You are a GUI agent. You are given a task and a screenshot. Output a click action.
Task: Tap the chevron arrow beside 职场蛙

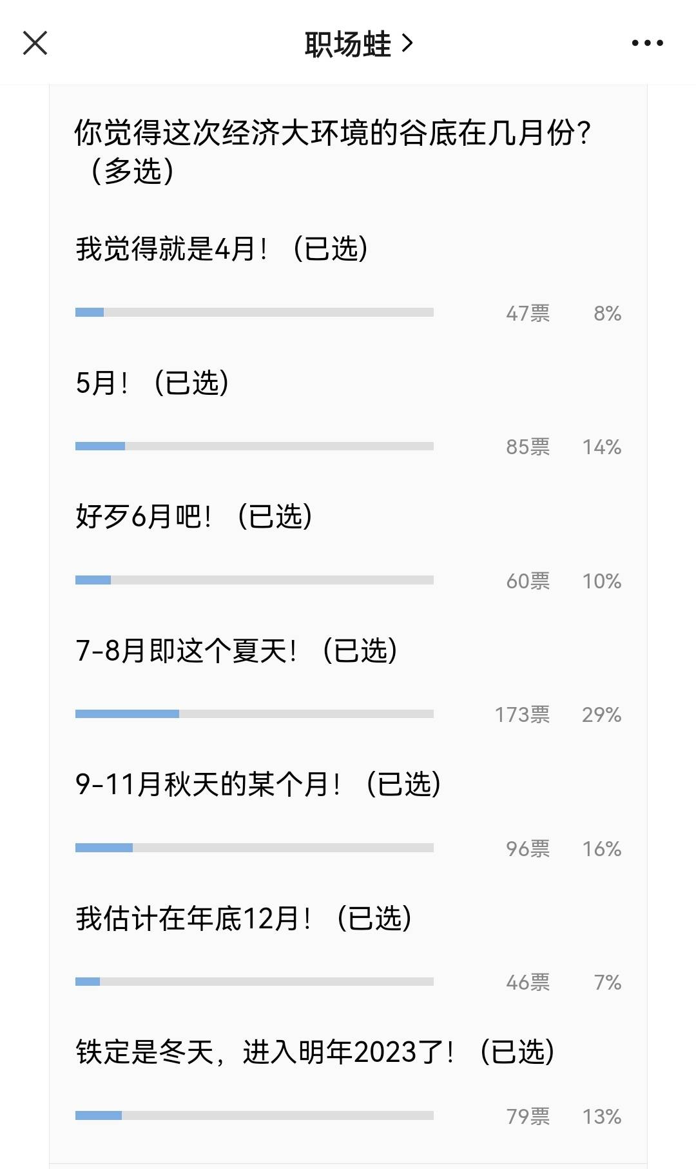tap(407, 43)
